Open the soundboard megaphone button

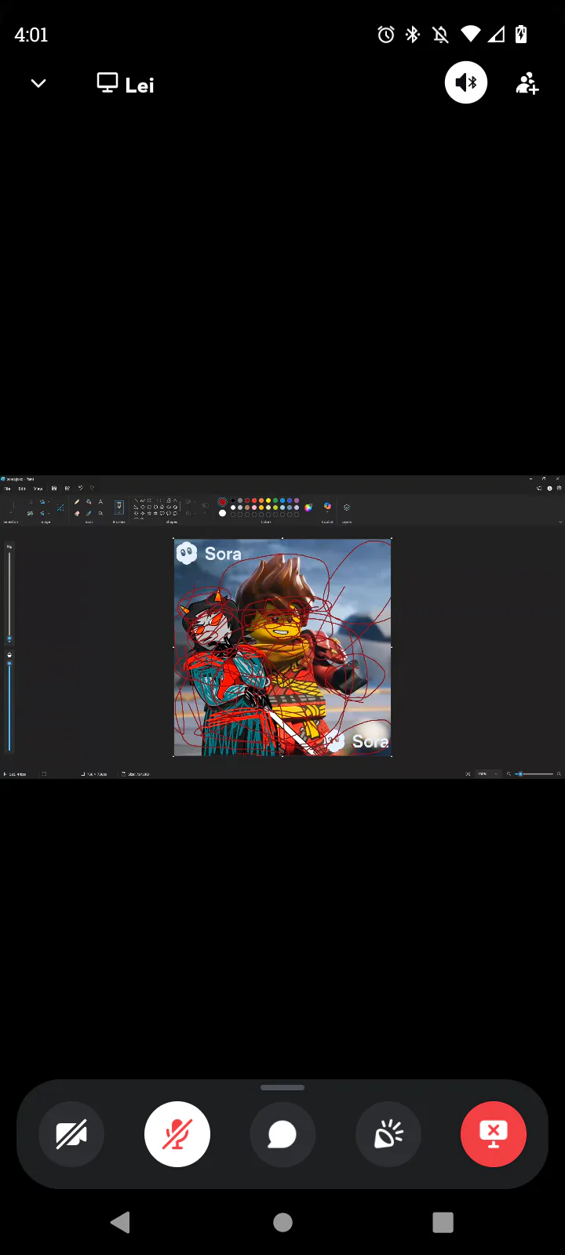388,1134
